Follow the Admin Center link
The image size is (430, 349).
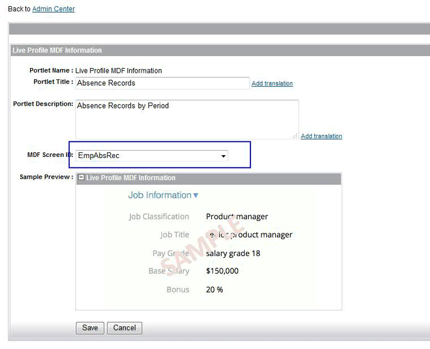click(x=53, y=9)
